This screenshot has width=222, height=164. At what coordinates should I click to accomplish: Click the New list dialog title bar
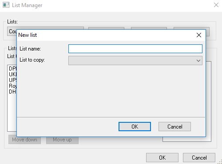pyautogui.click(x=103, y=35)
